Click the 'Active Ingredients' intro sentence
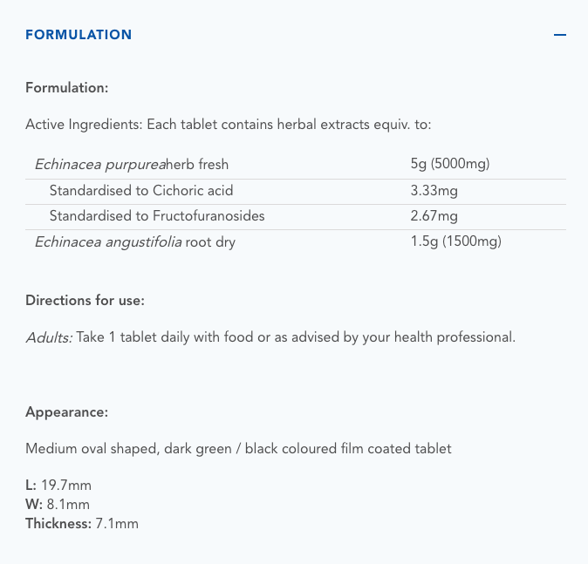 point(229,125)
